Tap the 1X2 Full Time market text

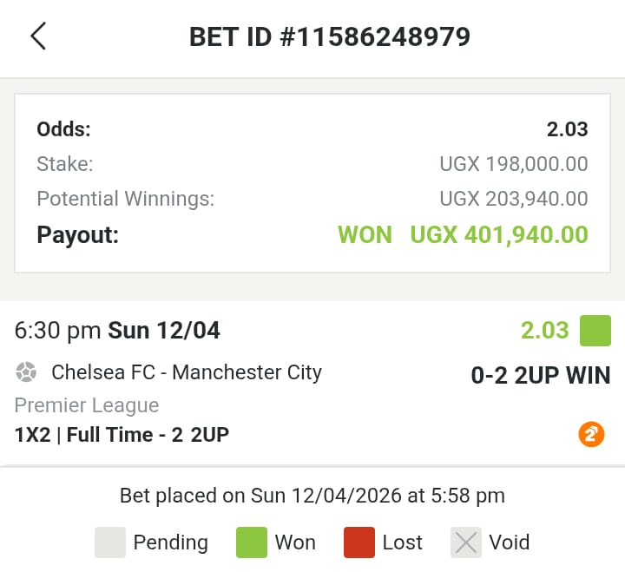[x=122, y=435]
